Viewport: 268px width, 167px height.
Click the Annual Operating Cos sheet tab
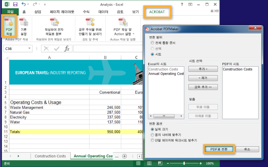tap(93, 156)
